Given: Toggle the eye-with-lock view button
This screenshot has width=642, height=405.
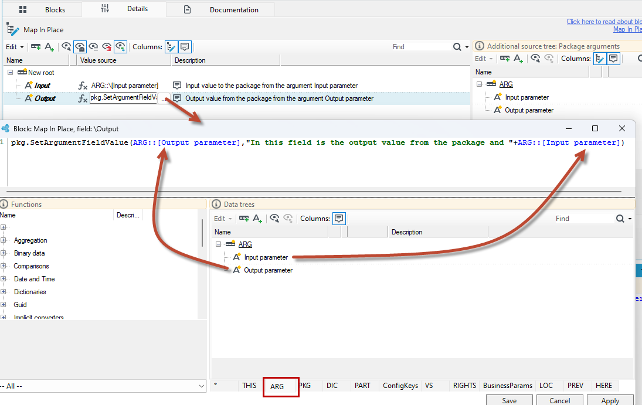Looking at the screenshot, I should tap(80, 47).
